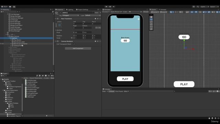The width and height of the screenshot is (220, 124).
Task: Open the settings gear beside the cloud icon
Action: (14, 7)
